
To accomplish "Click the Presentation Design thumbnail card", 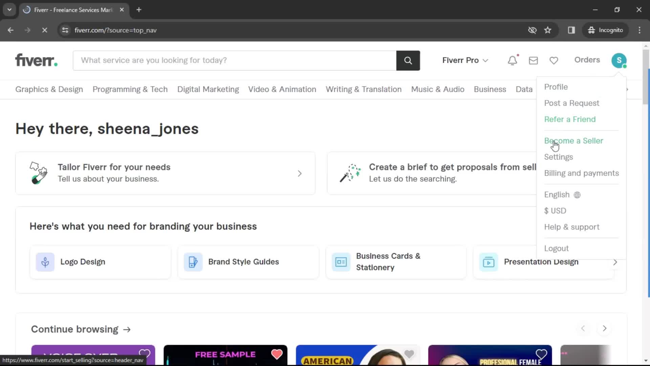I will (x=543, y=261).
